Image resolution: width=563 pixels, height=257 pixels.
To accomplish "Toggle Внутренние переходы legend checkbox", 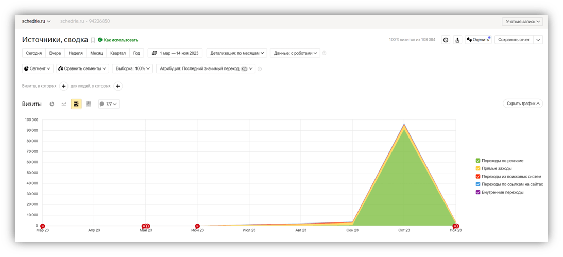I will click(x=478, y=192).
